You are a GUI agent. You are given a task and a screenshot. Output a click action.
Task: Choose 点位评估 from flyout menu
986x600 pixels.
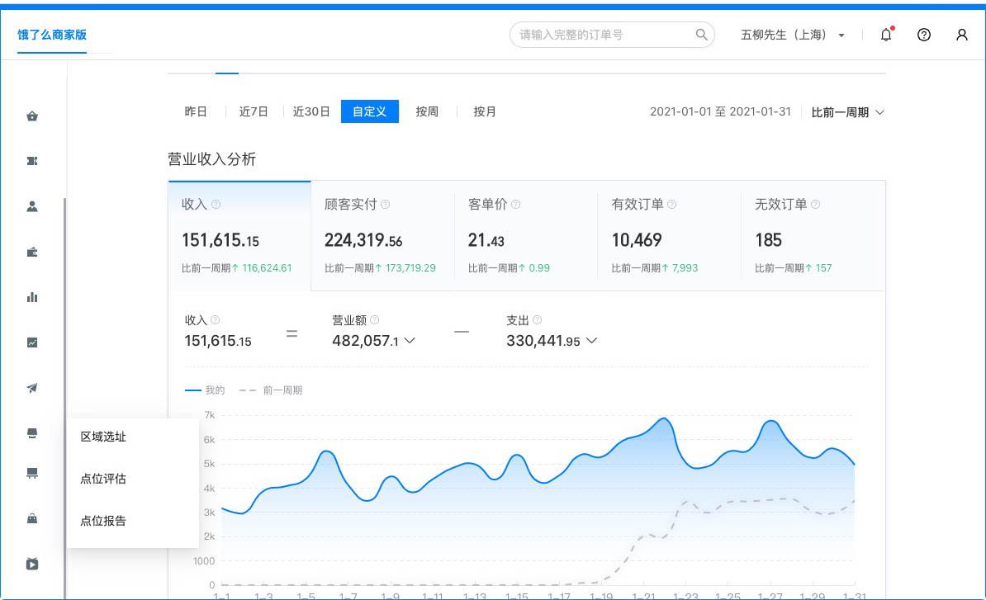(103, 479)
